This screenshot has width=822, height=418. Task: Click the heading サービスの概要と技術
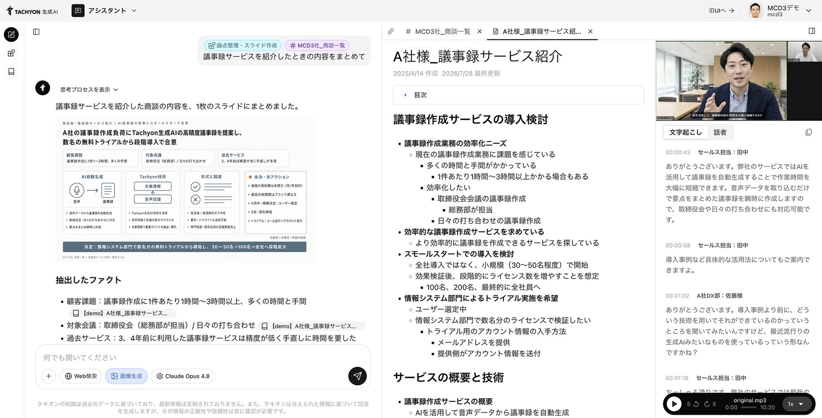click(x=449, y=378)
